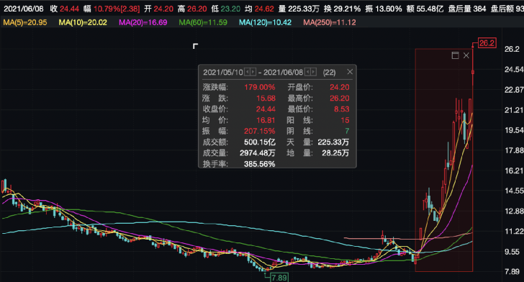Click the MA(60)=11.59 green label
Screen dimensions: 524x282
[x=203, y=22]
